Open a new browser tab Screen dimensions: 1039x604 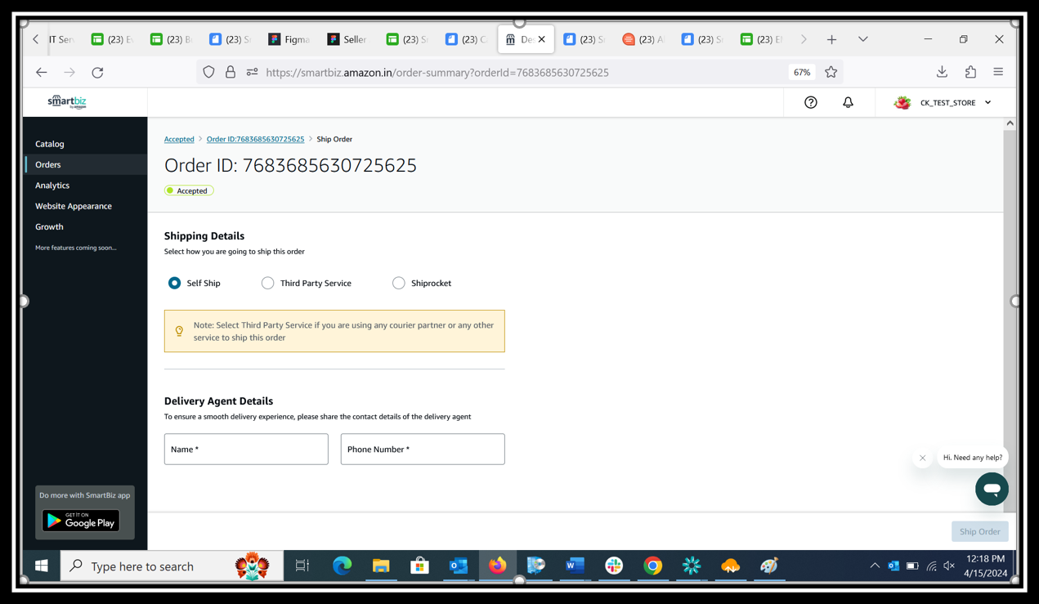(x=831, y=39)
